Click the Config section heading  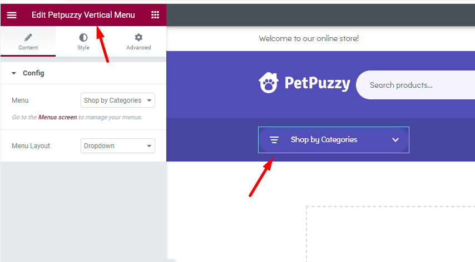coord(33,73)
